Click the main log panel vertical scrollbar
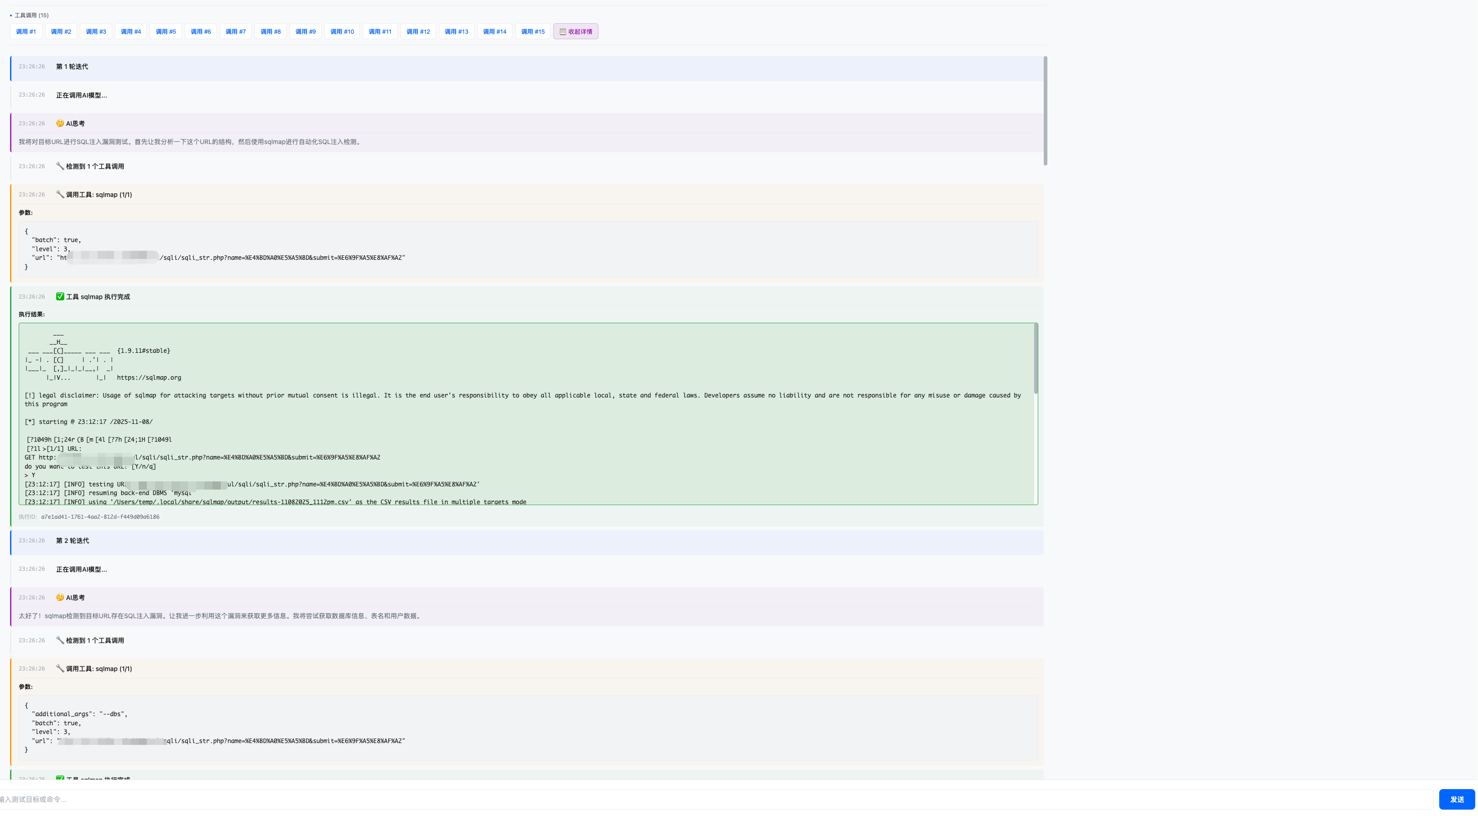 pyautogui.click(x=1045, y=111)
